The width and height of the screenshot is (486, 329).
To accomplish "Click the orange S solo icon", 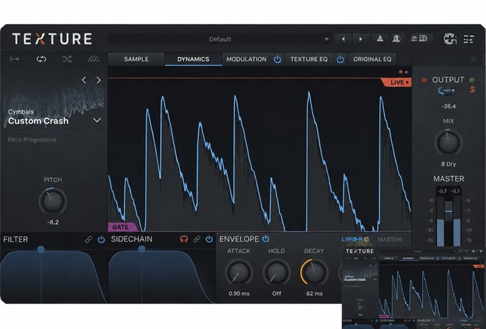I will (472, 90).
